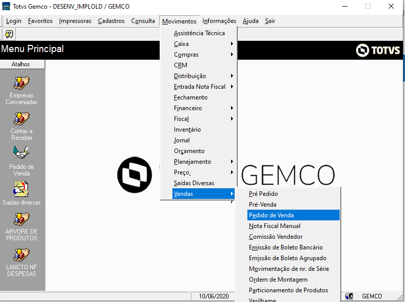
Task: Click the Totvs Gemco title bar app icon
Action: coord(6,6)
